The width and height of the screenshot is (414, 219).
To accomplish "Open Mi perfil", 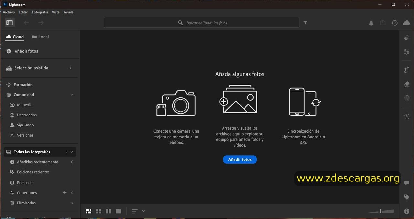I will (21, 105).
